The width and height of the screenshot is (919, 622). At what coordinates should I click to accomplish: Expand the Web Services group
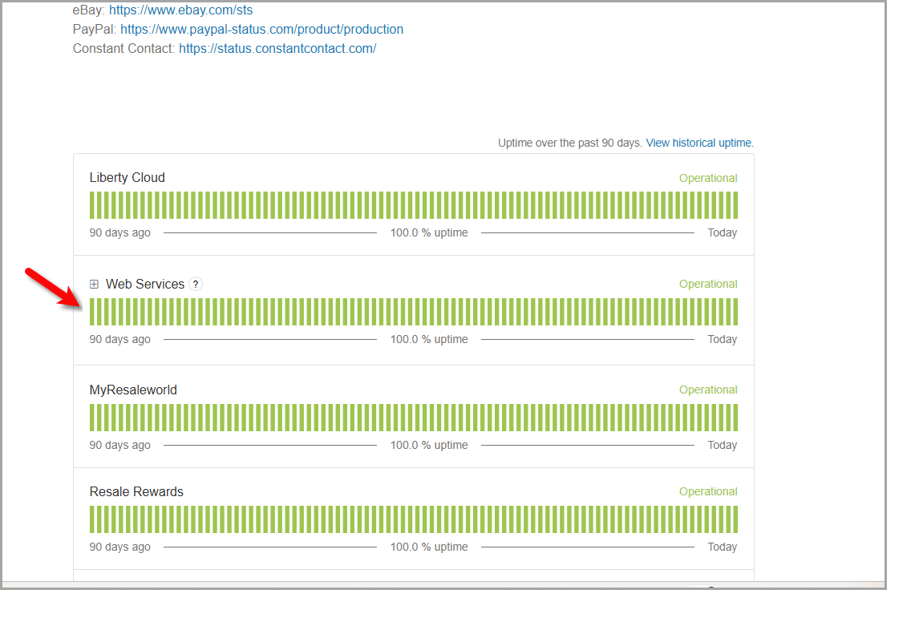(94, 284)
